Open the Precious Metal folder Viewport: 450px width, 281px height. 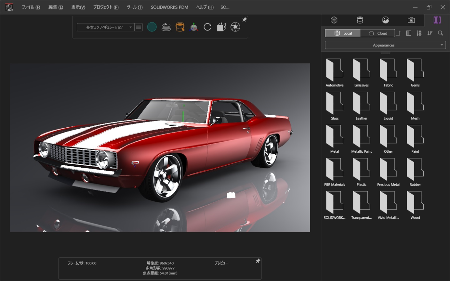(388, 172)
